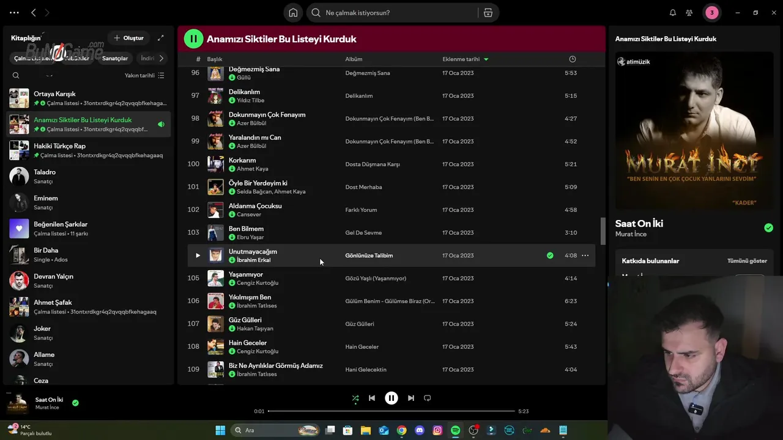Open the Windows Start menu
Viewport: 783px width, 440px height.
220,430
